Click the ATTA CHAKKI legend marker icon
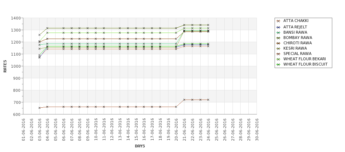Viewport: 345px width, 152px height. pyautogui.click(x=278, y=21)
